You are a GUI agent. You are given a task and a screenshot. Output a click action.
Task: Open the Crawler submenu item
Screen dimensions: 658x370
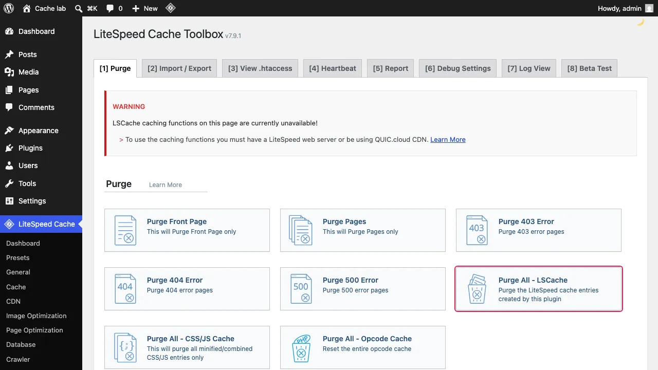point(18,359)
